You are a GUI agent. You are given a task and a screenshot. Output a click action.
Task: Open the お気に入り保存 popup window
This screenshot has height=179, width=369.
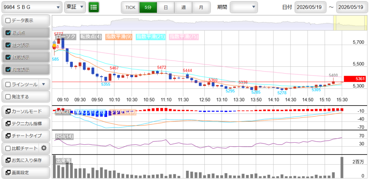coord(26,160)
